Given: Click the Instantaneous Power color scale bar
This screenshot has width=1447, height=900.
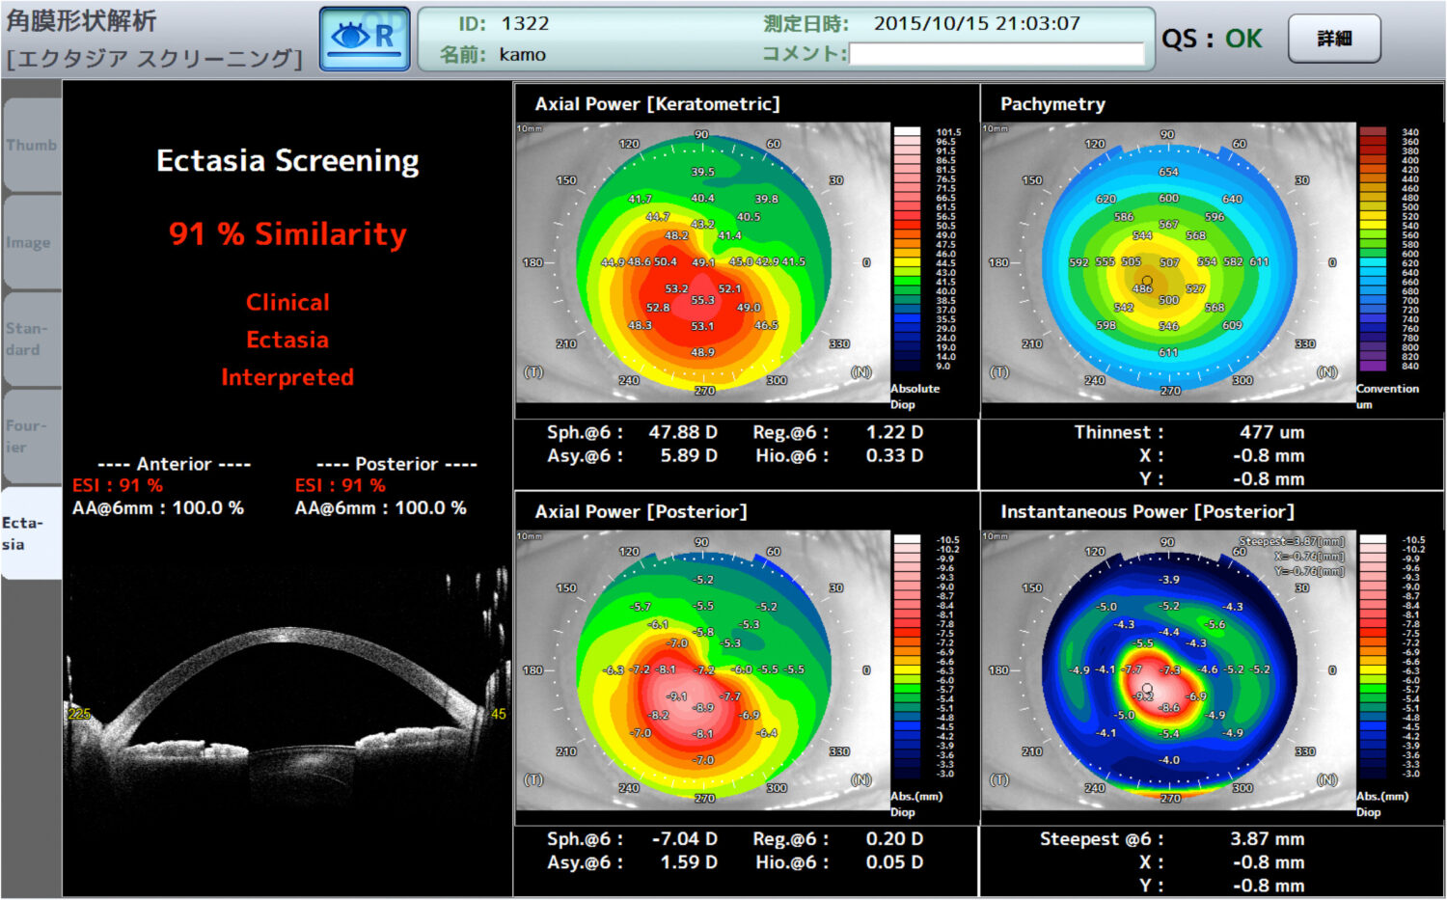Looking at the screenshot, I should [x=1372, y=657].
